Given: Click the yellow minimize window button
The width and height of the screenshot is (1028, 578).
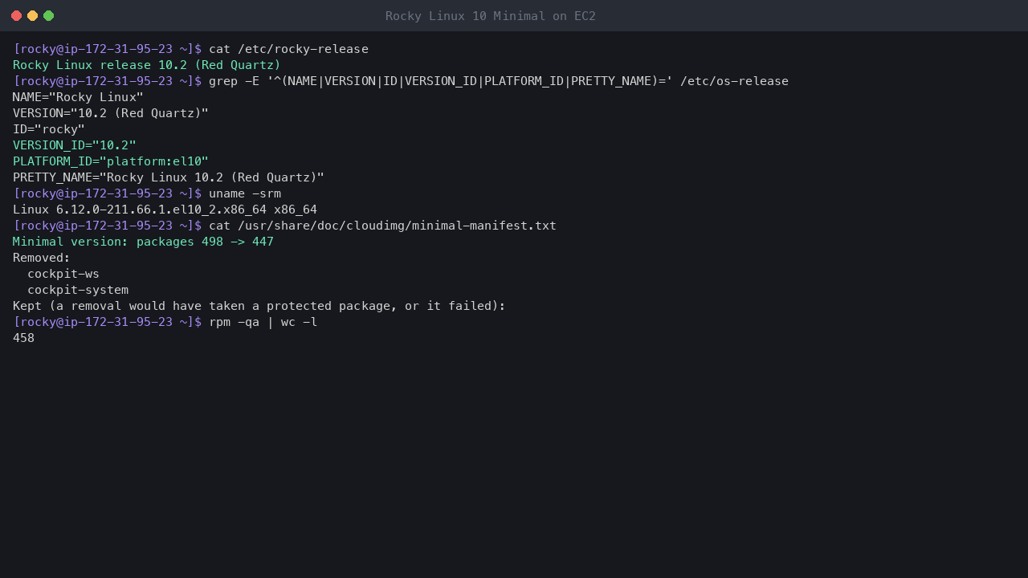Looking at the screenshot, I should click(32, 16).
